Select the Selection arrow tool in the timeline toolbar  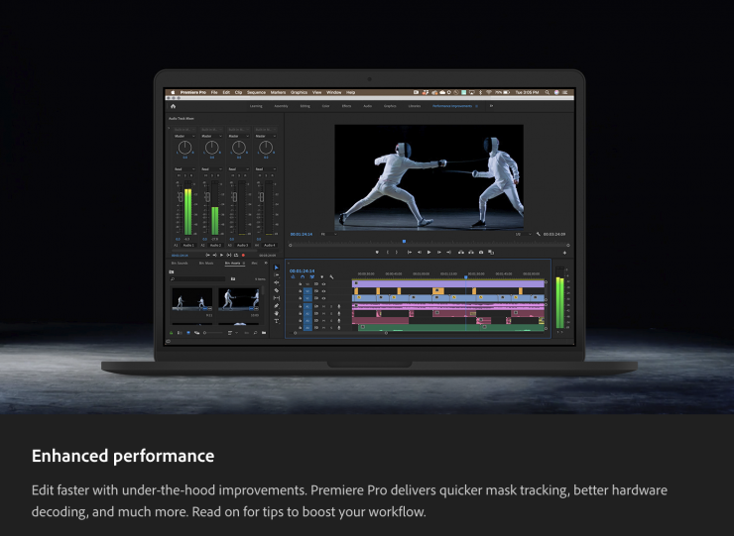pos(277,268)
